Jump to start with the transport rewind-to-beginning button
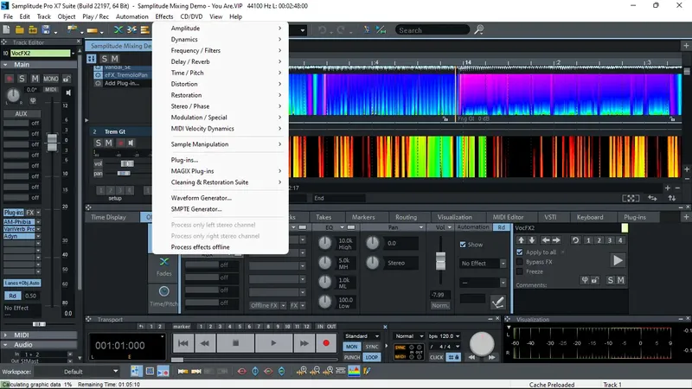 [x=182, y=343]
